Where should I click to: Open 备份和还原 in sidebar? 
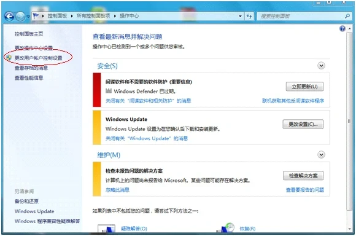tap(26, 201)
